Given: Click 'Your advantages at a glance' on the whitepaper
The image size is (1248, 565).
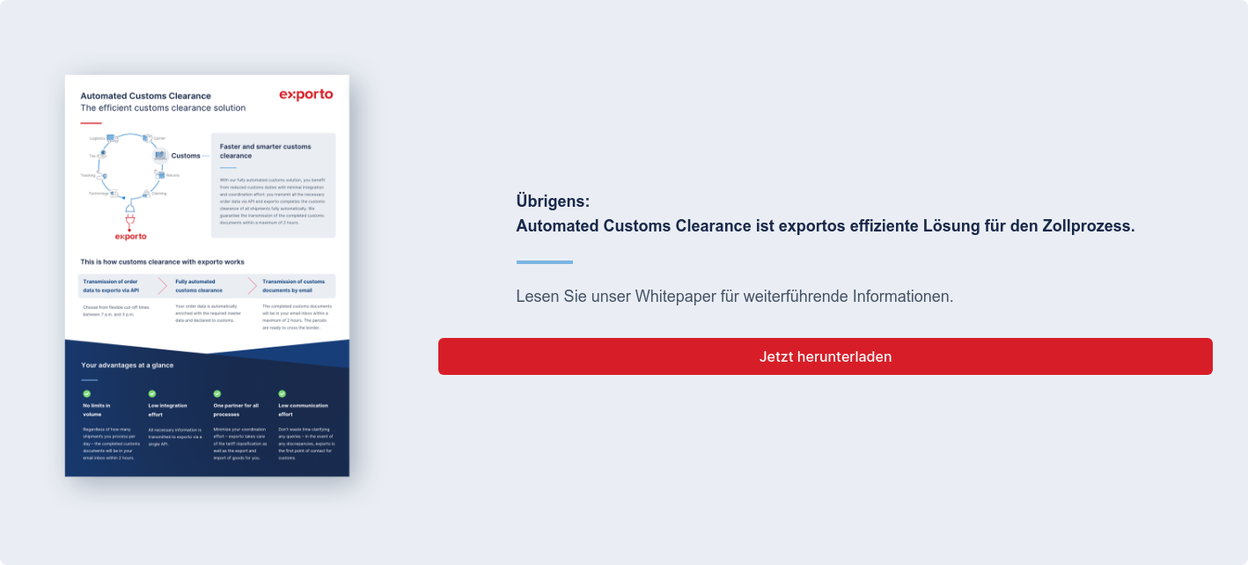Looking at the screenshot, I should (128, 364).
